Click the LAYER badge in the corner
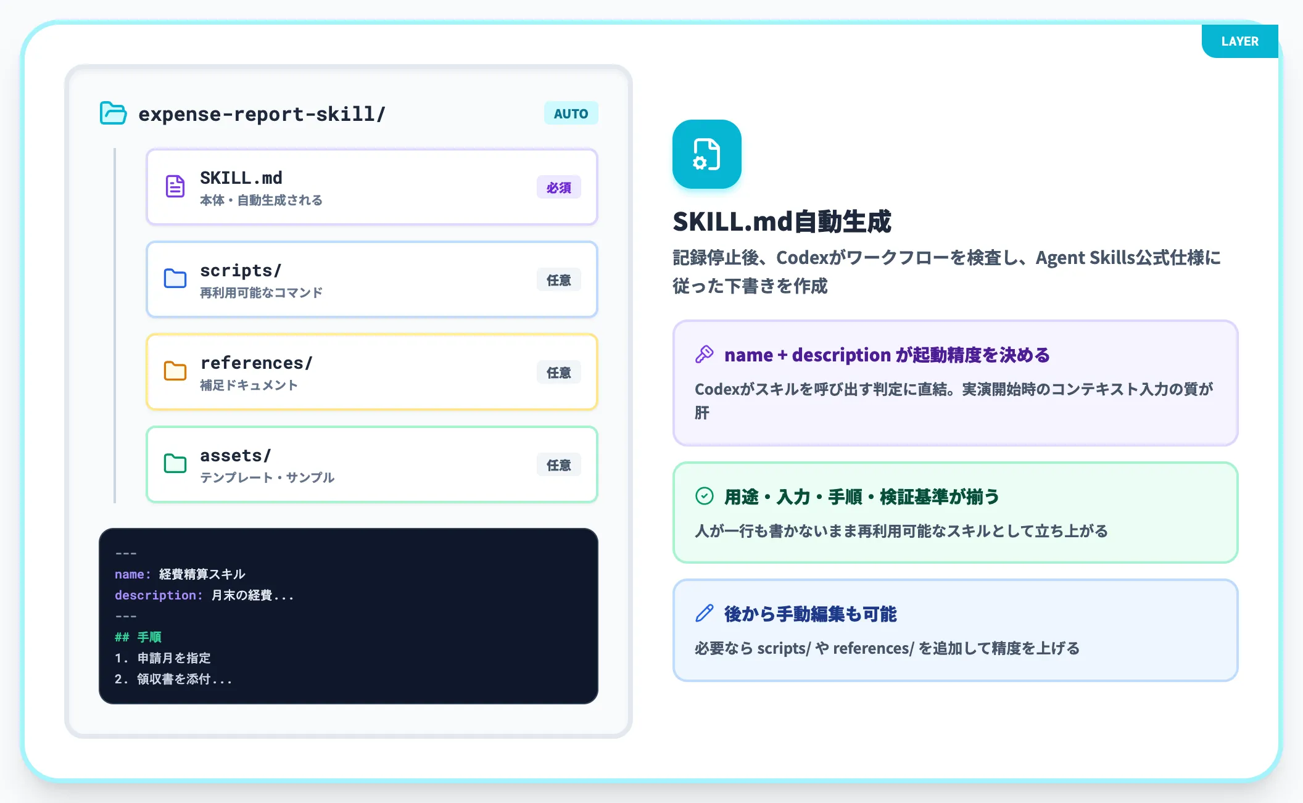 pyautogui.click(x=1240, y=41)
